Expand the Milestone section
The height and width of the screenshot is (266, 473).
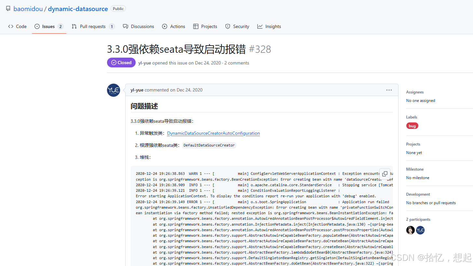415,169
